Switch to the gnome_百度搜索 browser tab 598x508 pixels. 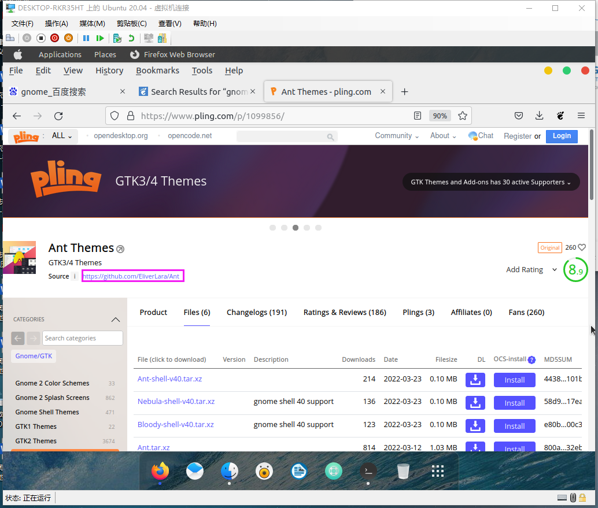[x=67, y=92]
